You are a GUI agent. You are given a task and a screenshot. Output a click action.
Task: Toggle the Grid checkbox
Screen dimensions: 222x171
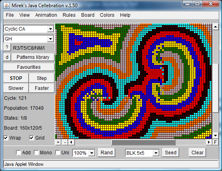point(31,138)
